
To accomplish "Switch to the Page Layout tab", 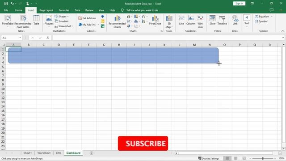I will [46, 10].
